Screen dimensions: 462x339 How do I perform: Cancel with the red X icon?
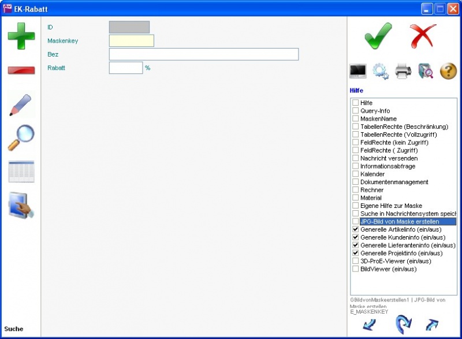tap(423, 36)
